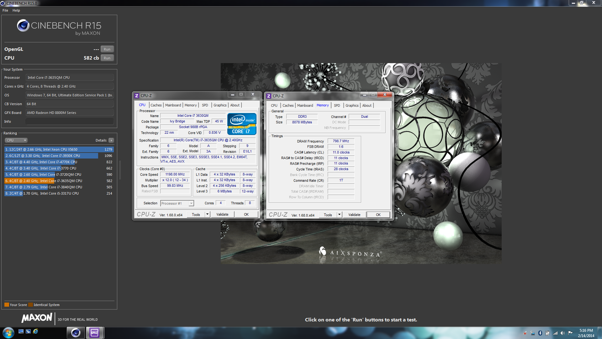Viewport: 602px width, 339px height.
Task: Click OK in right CPU-Z window
Action: pos(378,215)
